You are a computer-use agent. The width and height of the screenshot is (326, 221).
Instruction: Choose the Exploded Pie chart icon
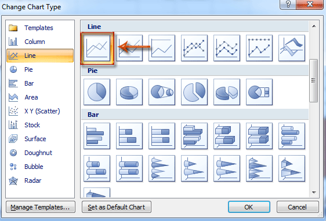click(x=194, y=92)
